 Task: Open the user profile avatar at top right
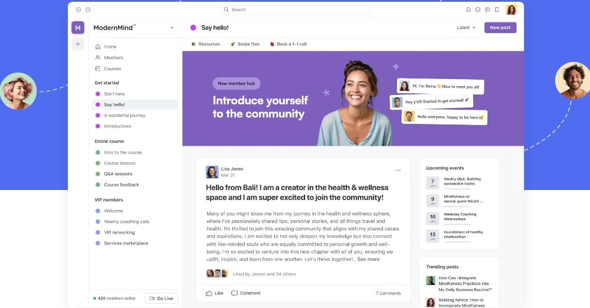click(512, 9)
